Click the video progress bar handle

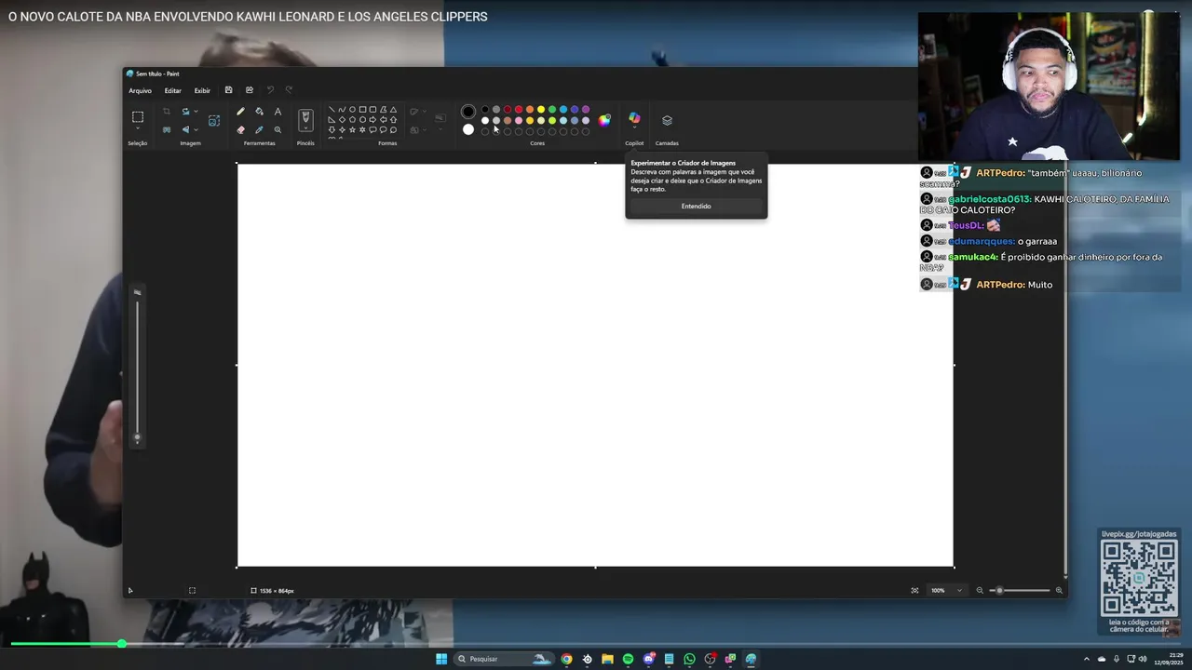tap(121, 643)
